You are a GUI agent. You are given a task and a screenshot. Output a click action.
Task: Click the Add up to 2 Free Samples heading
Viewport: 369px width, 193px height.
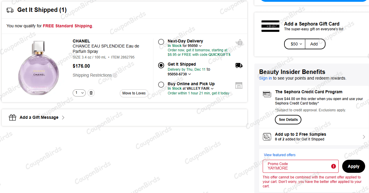[x=301, y=135]
